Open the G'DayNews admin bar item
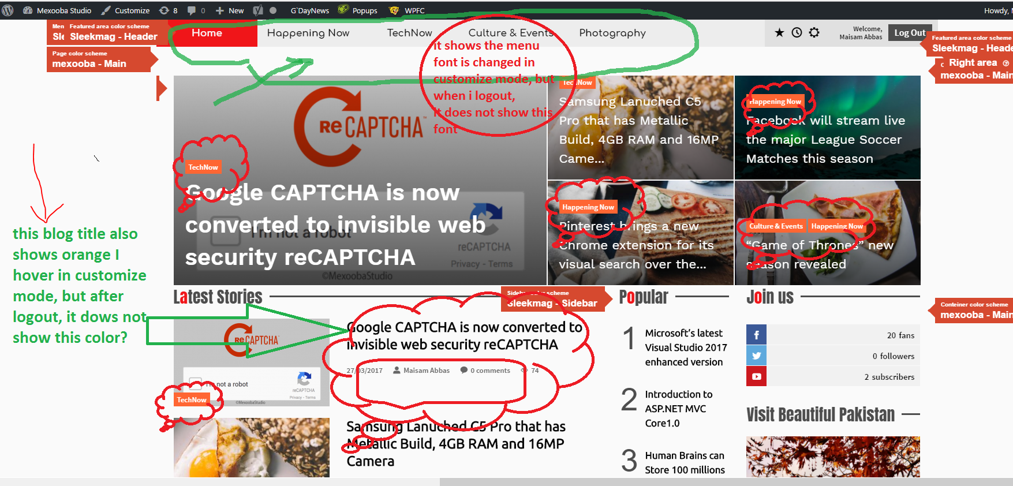 [x=309, y=10]
